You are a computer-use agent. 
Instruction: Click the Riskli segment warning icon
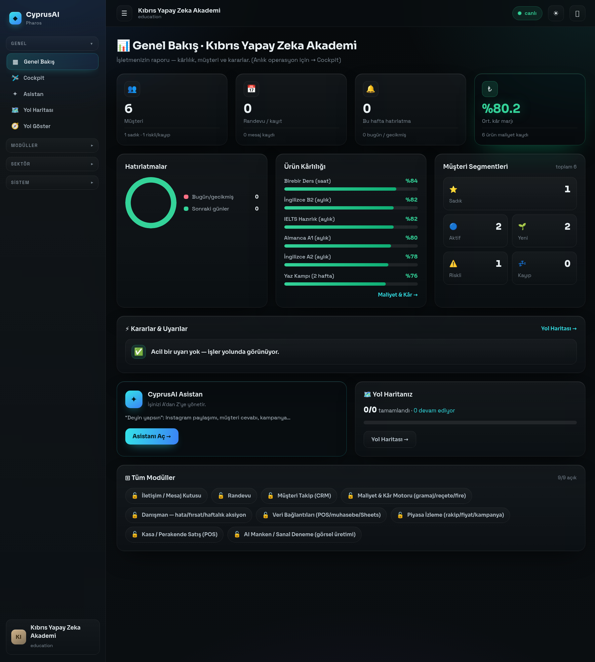tap(453, 263)
